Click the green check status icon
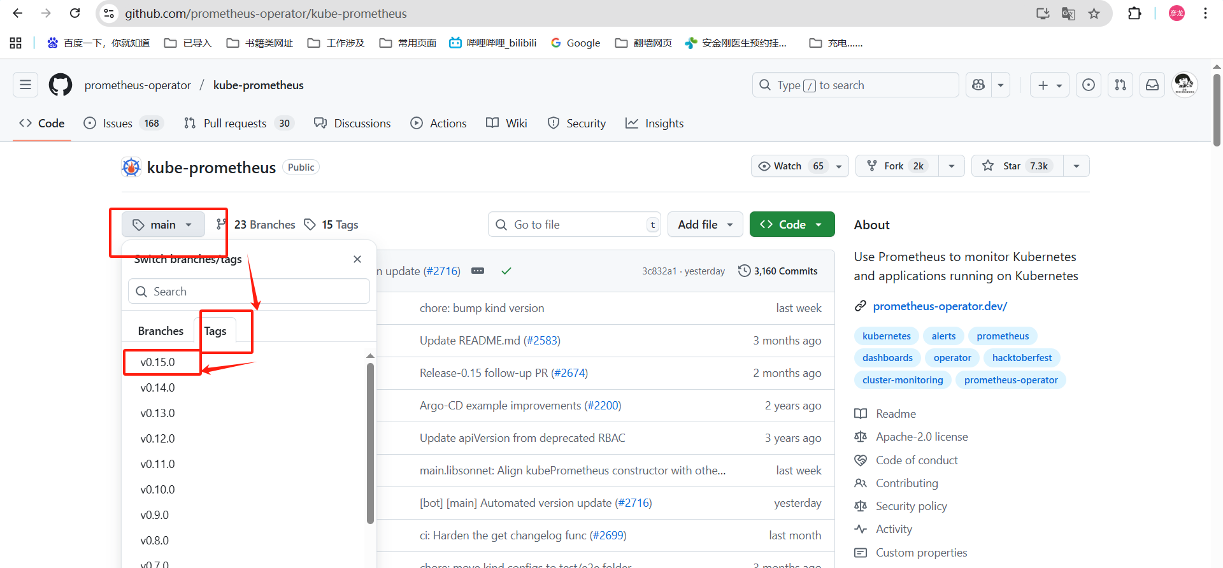Viewport: 1223px width, 568px height. coord(506,271)
